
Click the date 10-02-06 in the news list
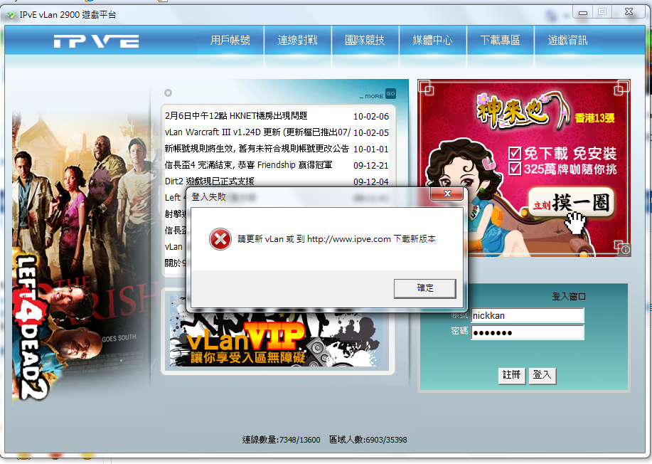[x=371, y=117]
